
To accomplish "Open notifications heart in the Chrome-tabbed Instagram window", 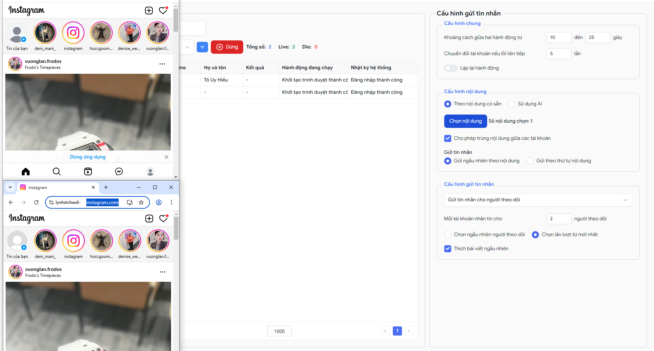I will coord(163,219).
